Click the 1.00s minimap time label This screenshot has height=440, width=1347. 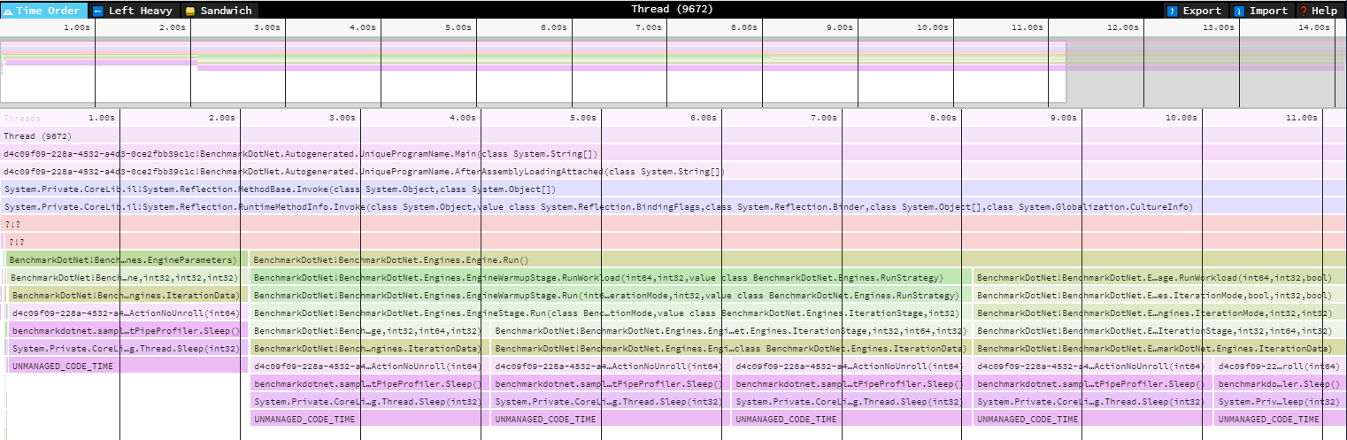pyautogui.click(x=77, y=27)
